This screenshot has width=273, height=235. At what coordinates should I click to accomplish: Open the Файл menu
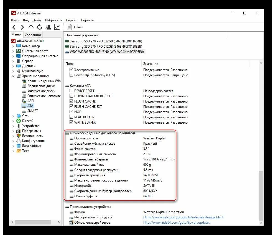[x=15, y=20]
